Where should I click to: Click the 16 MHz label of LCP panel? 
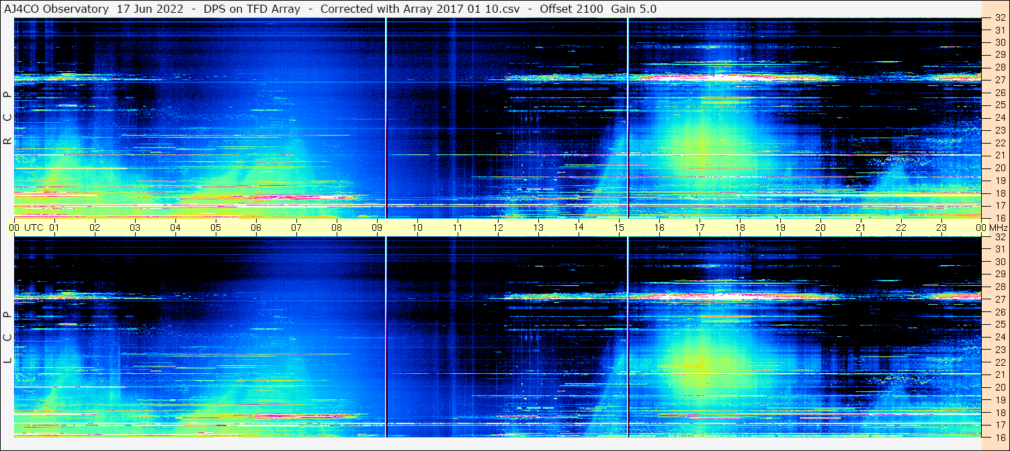click(x=1000, y=437)
